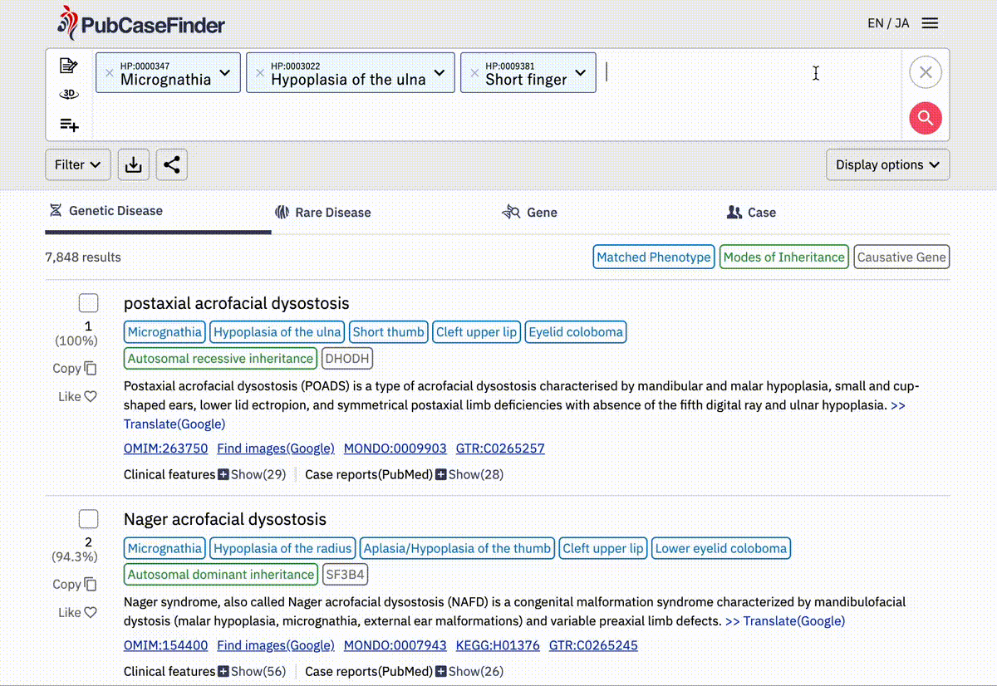Click the add phenotype list icon
Screen dimensions: 997x686
pos(69,125)
